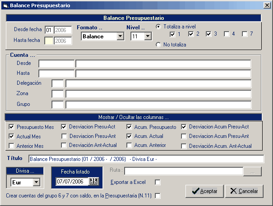This screenshot has height=206, width=273.
Task: Uncheck totalize level 1 checkbox
Action: [x=172, y=34]
